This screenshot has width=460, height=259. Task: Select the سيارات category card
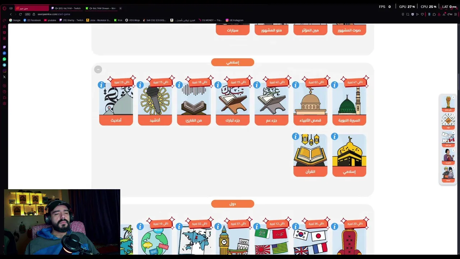[233, 30]
